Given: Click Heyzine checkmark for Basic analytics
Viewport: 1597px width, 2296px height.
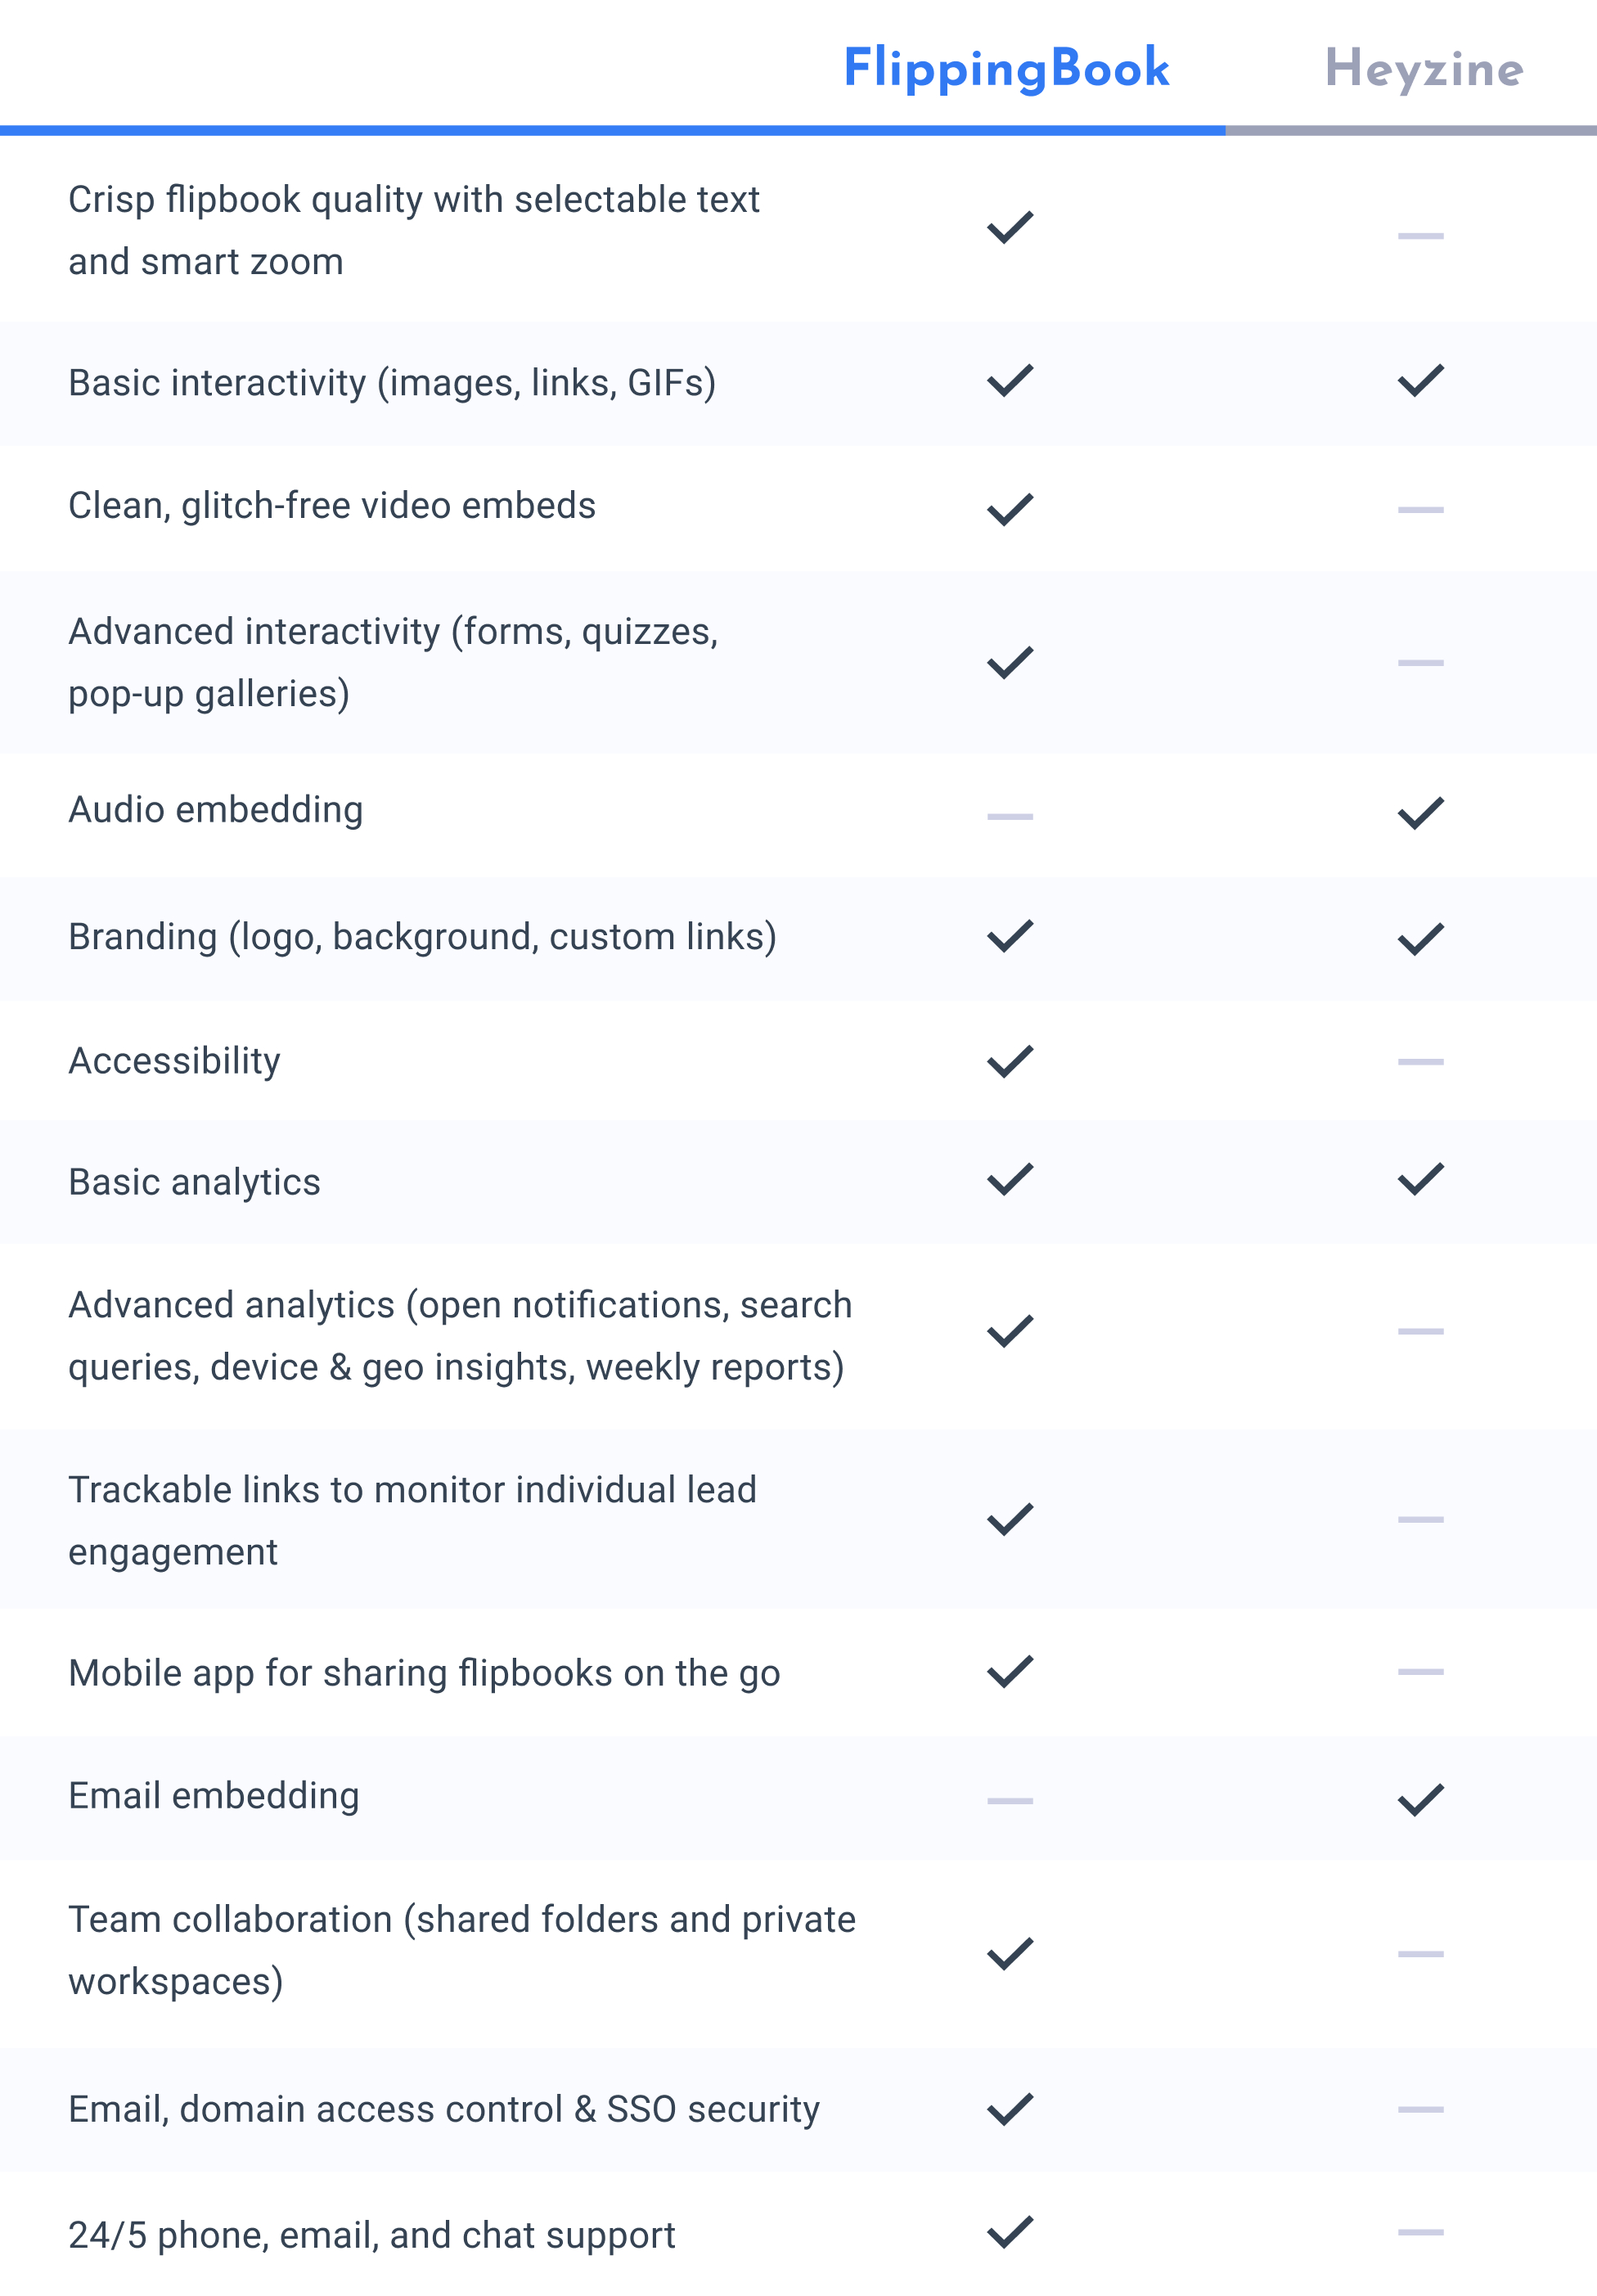Looking at the screenshot, I should click(1420, 1179).
